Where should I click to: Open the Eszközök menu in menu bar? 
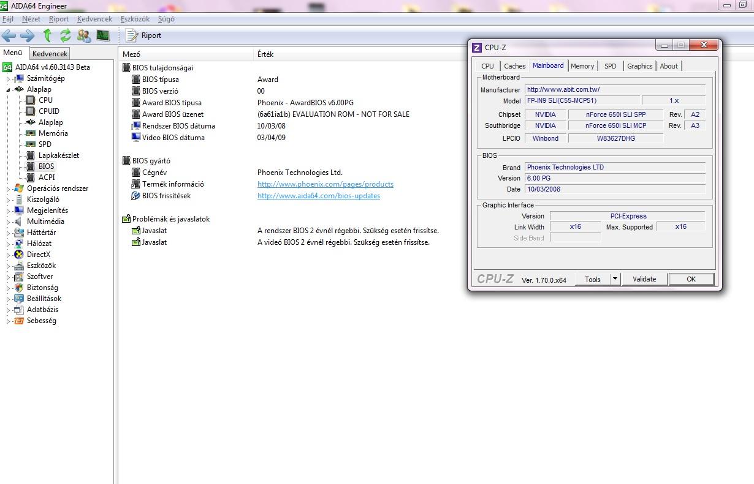pos(135,19)
